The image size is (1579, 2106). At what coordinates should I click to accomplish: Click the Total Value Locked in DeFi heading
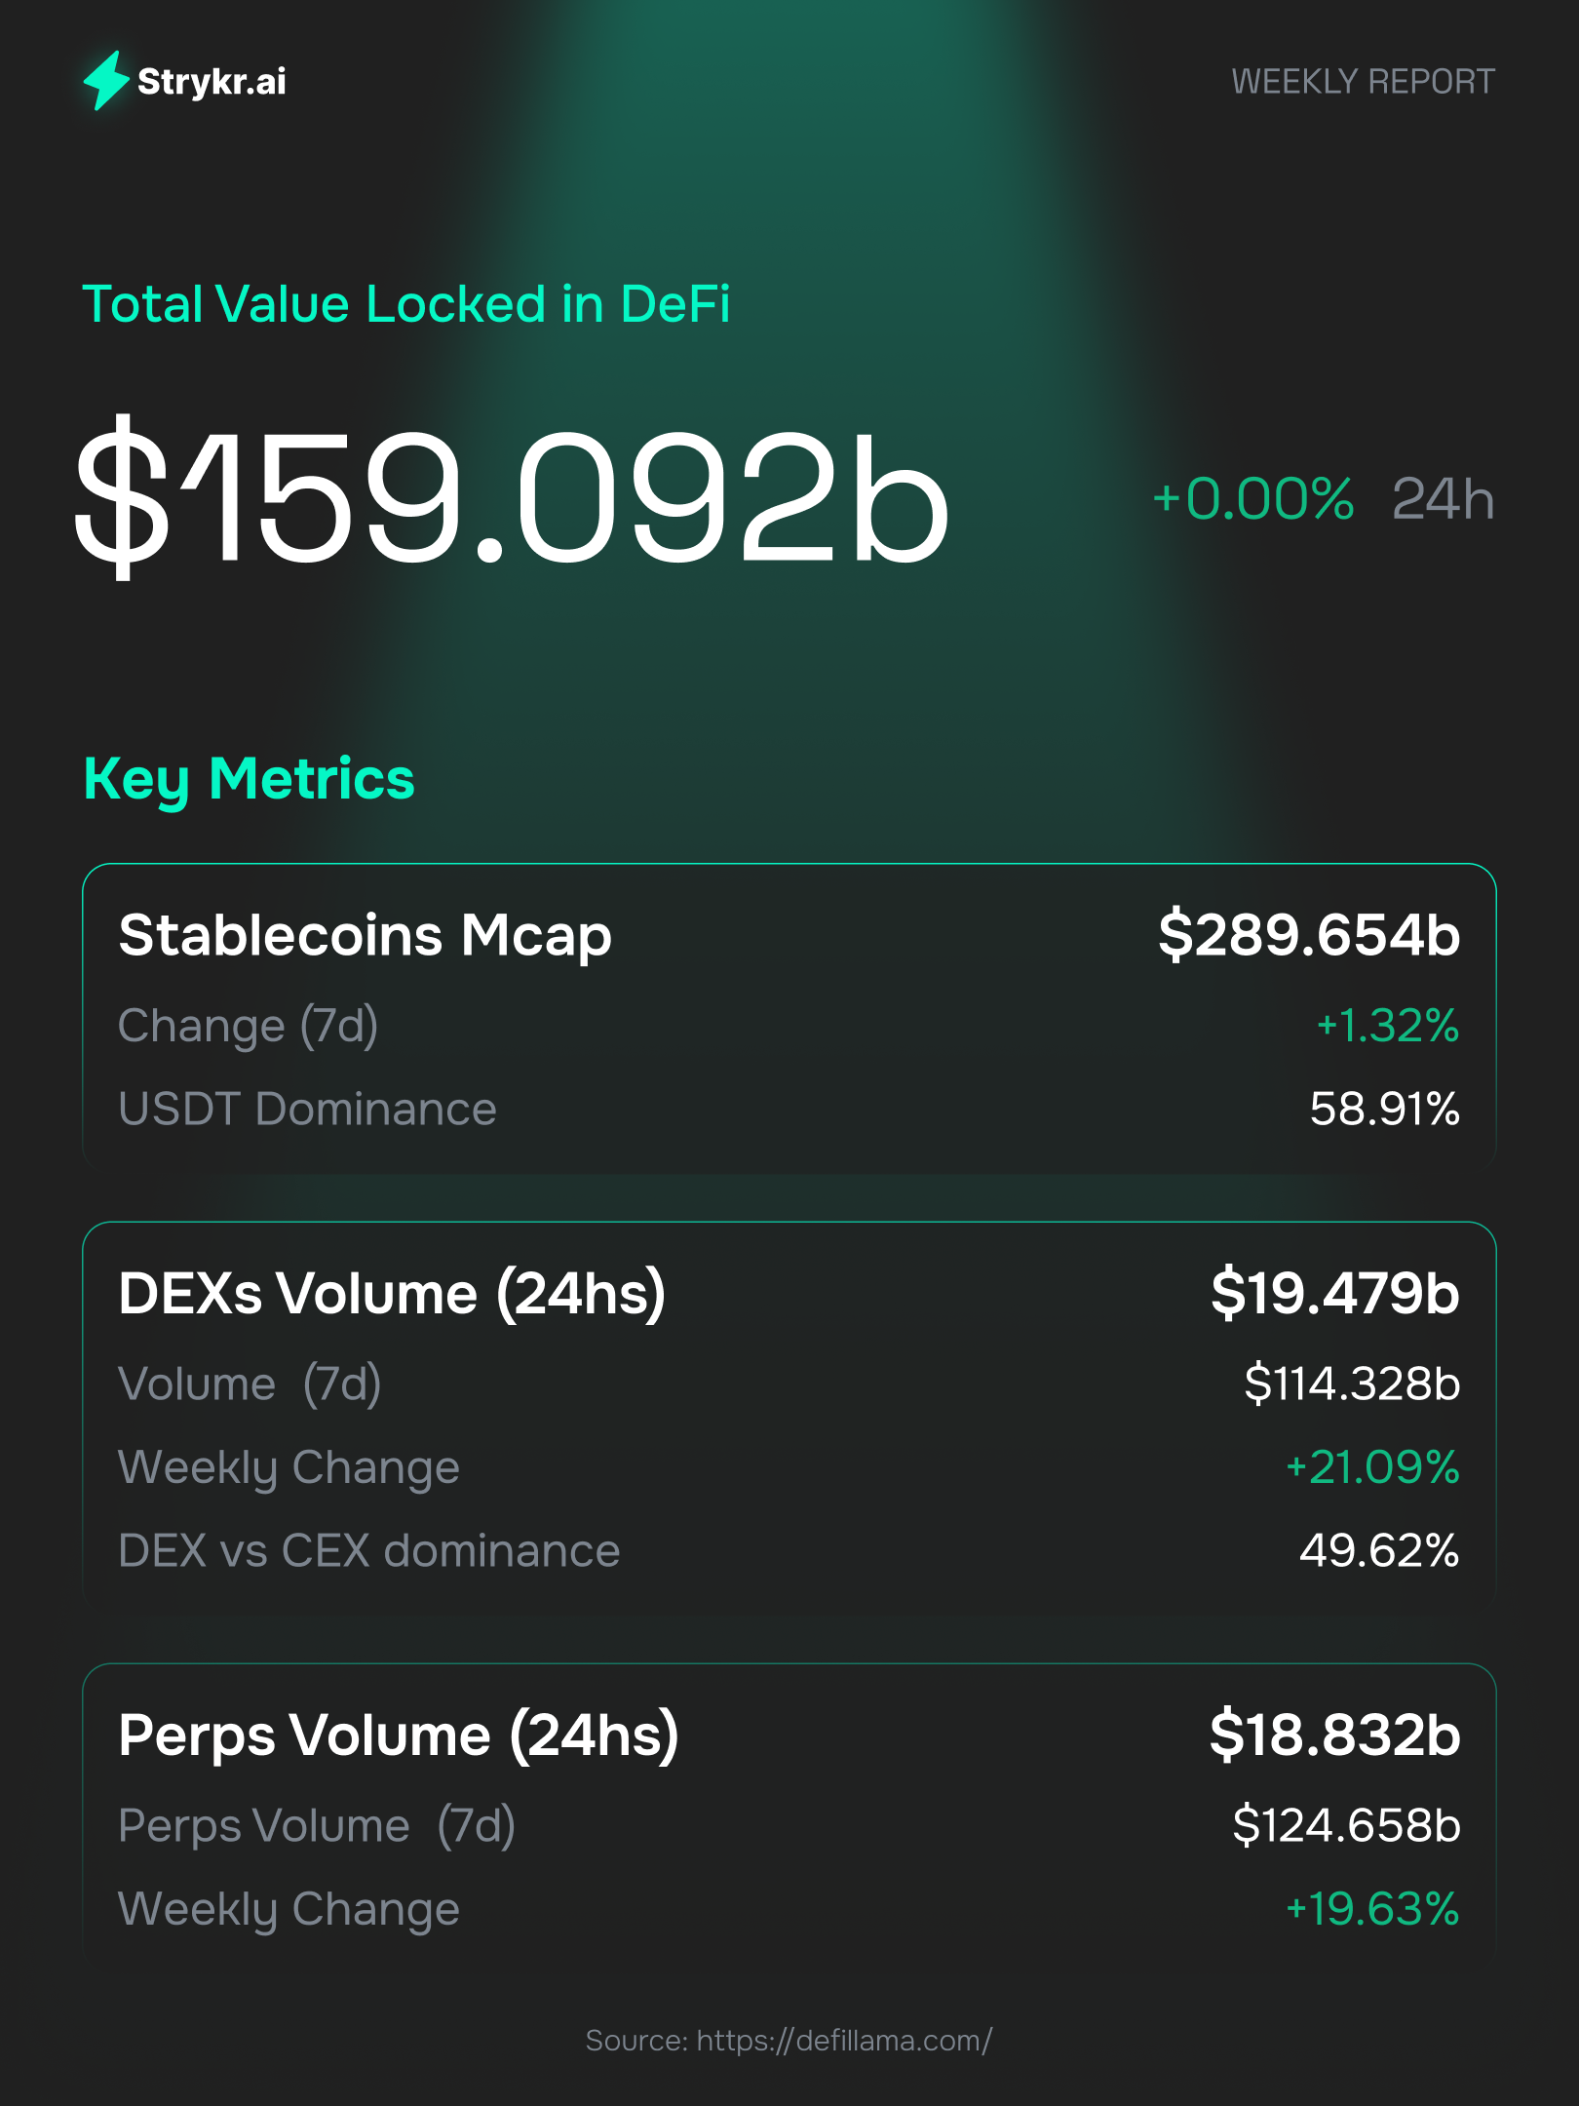pyautogui.click(x=405, y=304)
